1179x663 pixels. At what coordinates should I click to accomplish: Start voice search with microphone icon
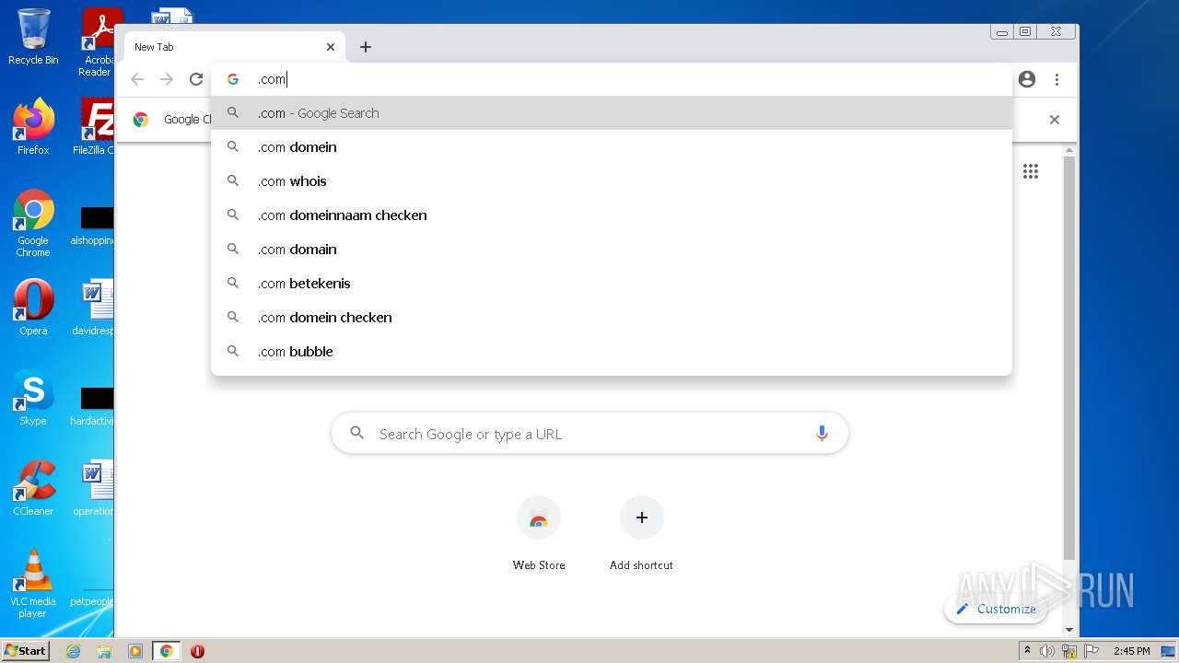(822, 434)
